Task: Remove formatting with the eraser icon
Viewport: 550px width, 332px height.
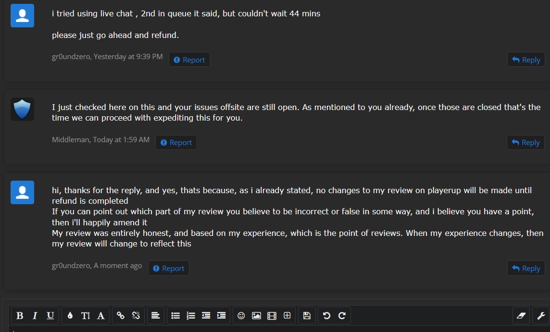Action: 521,316
